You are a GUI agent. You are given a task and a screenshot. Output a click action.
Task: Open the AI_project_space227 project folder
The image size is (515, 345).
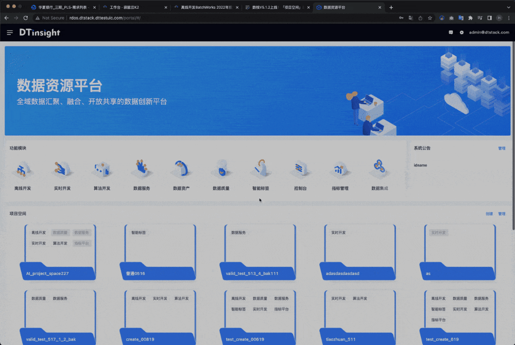[x=58, y=252]
